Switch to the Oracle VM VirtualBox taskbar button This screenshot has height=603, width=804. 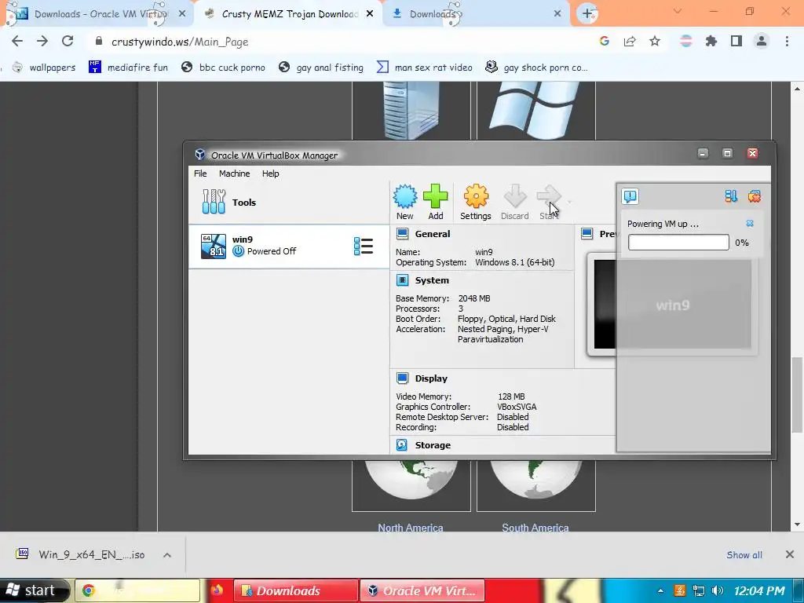click(x=422, y=590)
